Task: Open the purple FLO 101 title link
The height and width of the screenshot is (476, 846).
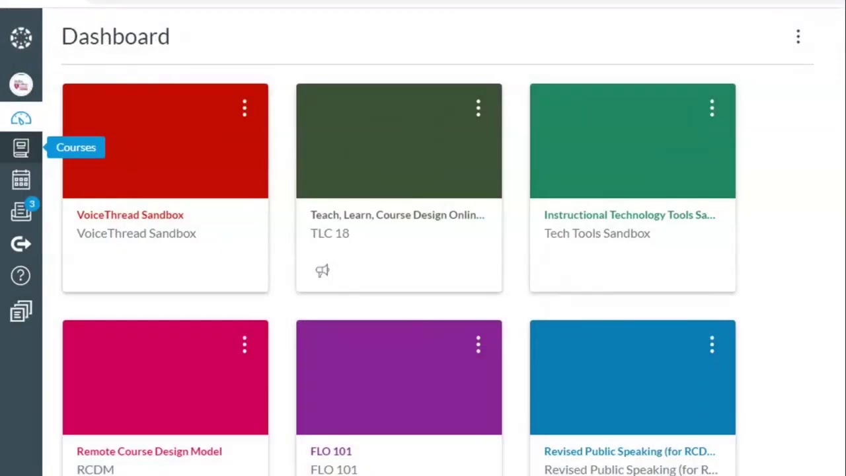Action: 331,452
